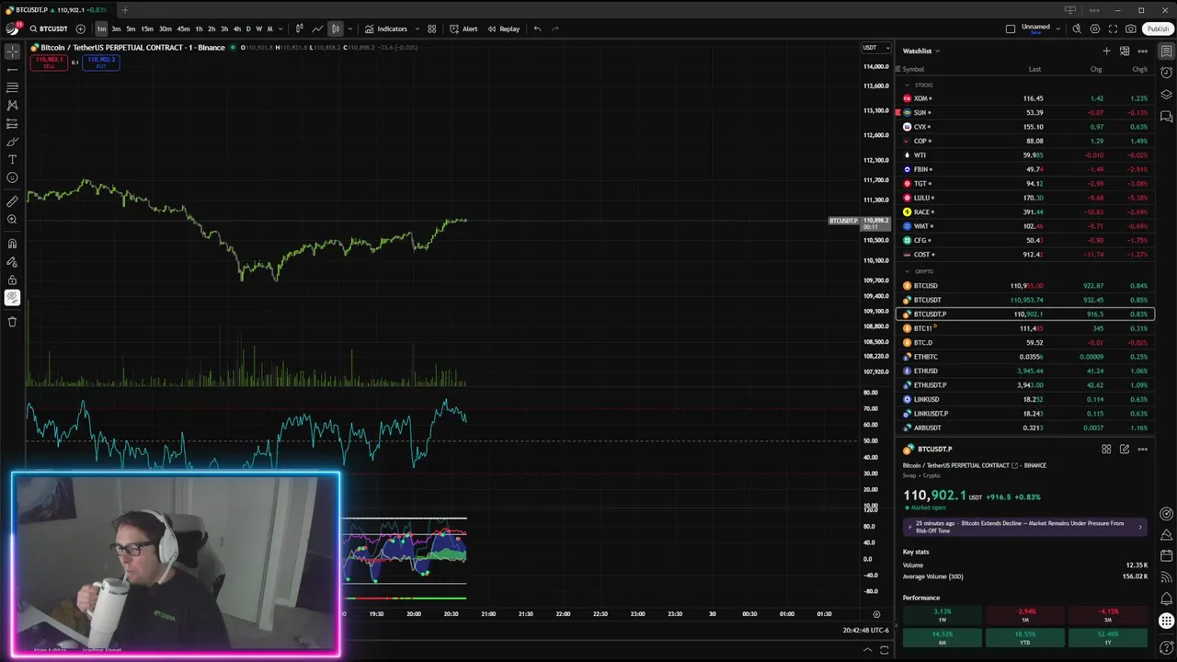Viewport: 1177px width, 662px height.
Task: Take a chart snapshot with camera icon
Action: (x=1131, y=29)
